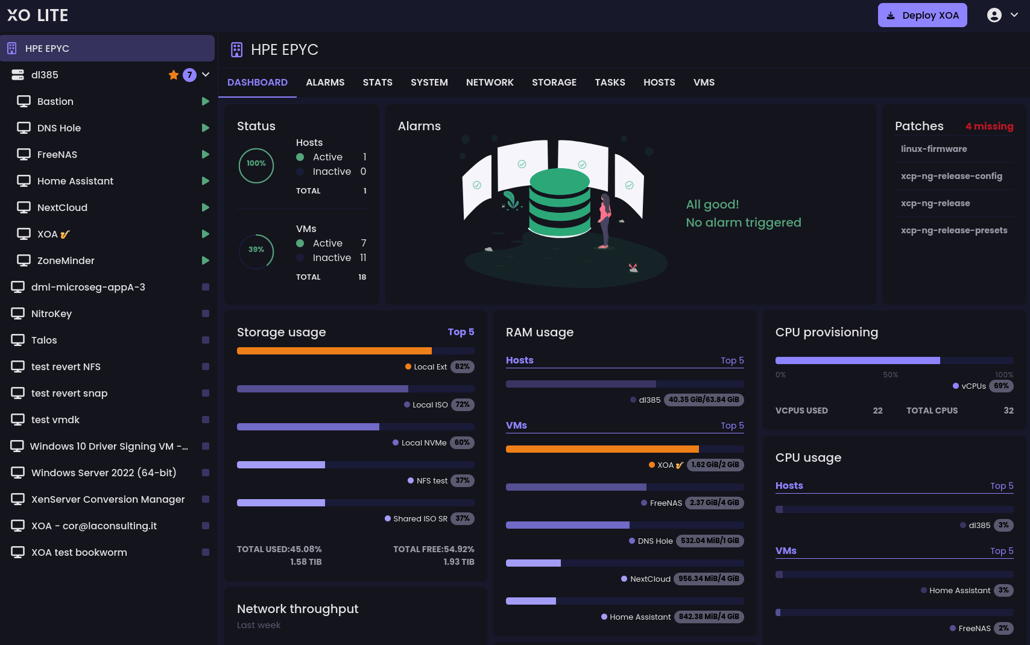Click the XOA running state icon
This screenshot has width=1030, height=645.
(x=206, y=234)
